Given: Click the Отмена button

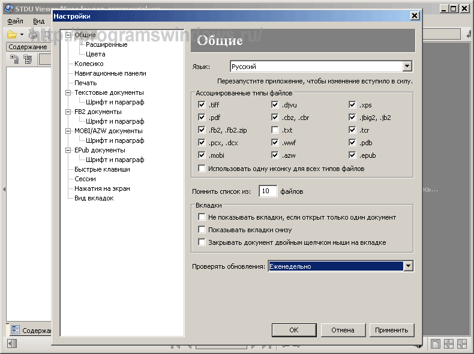Looking at the screenshot, I should tap(343, 330).
